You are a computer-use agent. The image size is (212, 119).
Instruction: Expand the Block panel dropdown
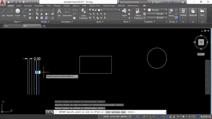[x=127, y=22]
